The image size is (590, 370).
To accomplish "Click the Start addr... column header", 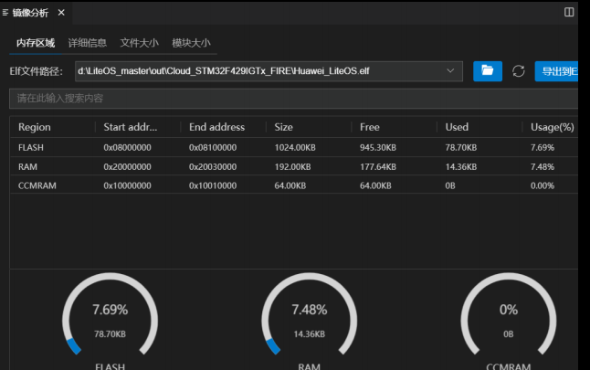I will click(x=131, y=127).
